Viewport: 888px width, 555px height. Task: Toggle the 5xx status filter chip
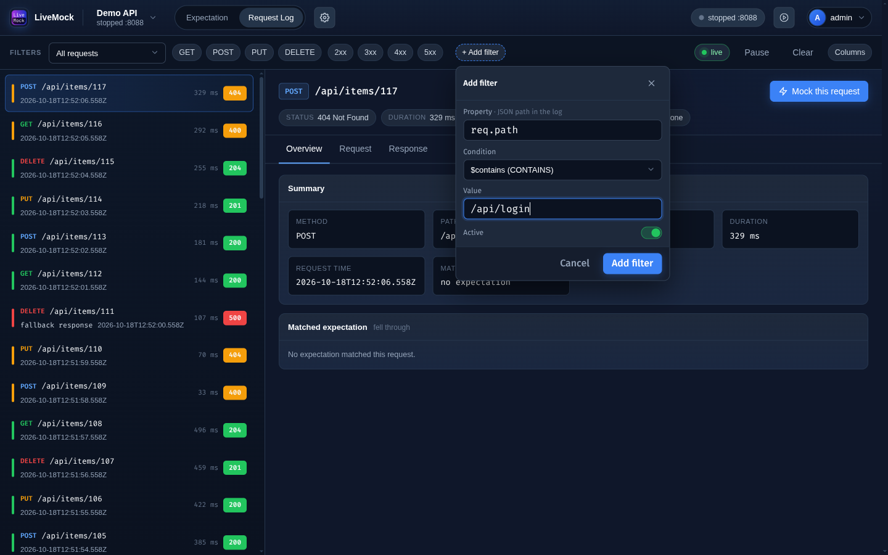(430, 52)
